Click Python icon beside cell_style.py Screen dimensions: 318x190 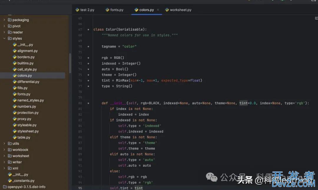point(15,69)
